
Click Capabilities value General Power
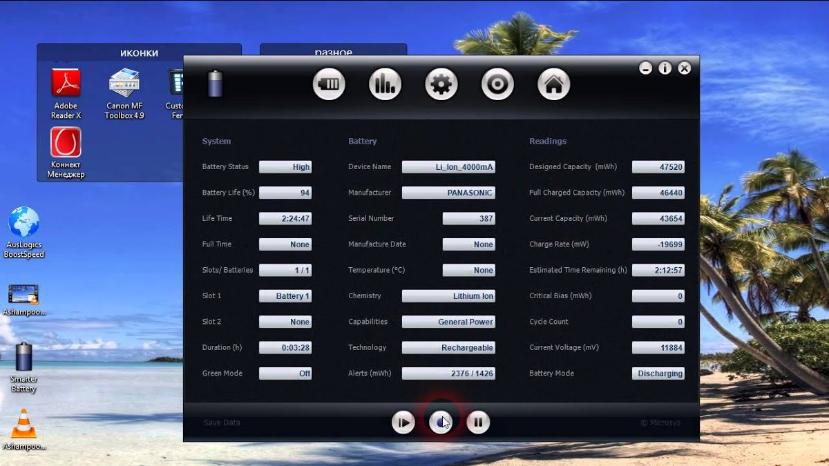click(448, 322)
